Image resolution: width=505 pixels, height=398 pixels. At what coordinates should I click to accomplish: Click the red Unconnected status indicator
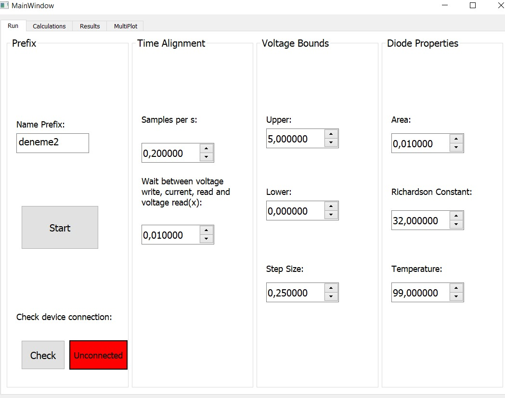click(x=98, y=355)
